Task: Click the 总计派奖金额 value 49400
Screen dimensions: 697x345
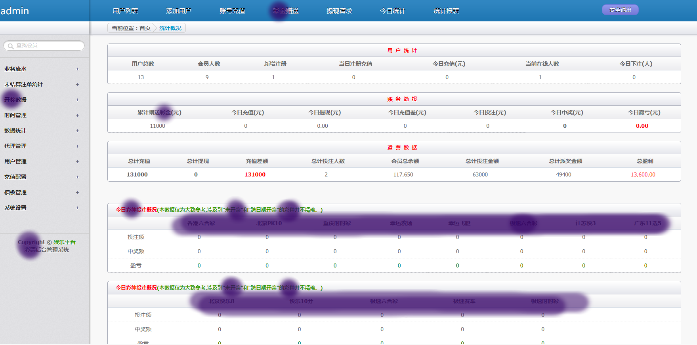Action: pyautogui.click(x=563, y=174)
